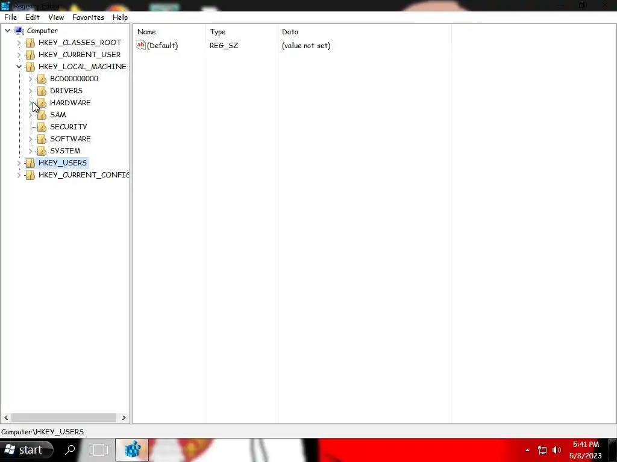Image resolution: width=617 pixels, height=462 pixels.
Task: Expand the DRIVERS subkey
Action: pyautogui.click(x=30, y=91)
